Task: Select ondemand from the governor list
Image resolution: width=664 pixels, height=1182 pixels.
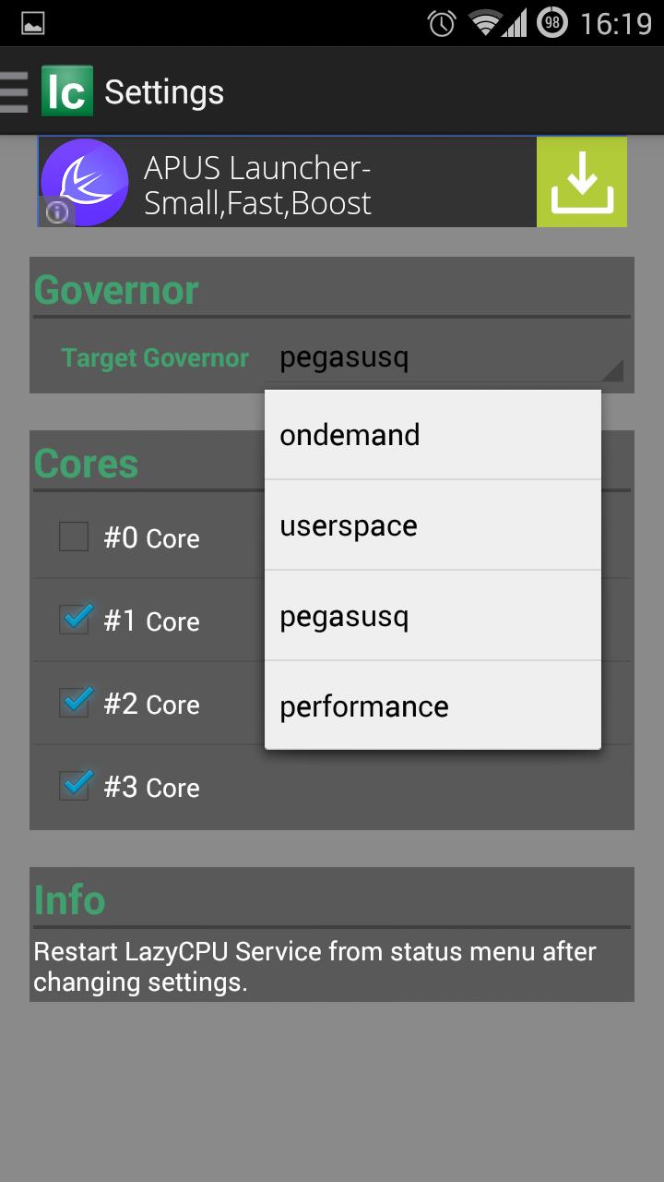Action: point(433,435)
